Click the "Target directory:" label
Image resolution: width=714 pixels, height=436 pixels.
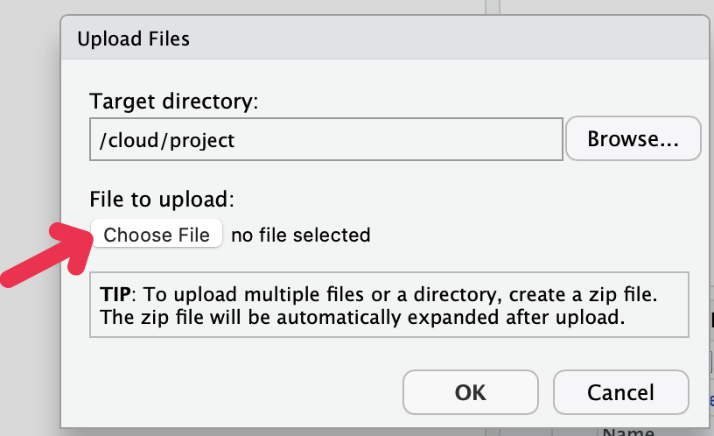(x=174, y=102)
